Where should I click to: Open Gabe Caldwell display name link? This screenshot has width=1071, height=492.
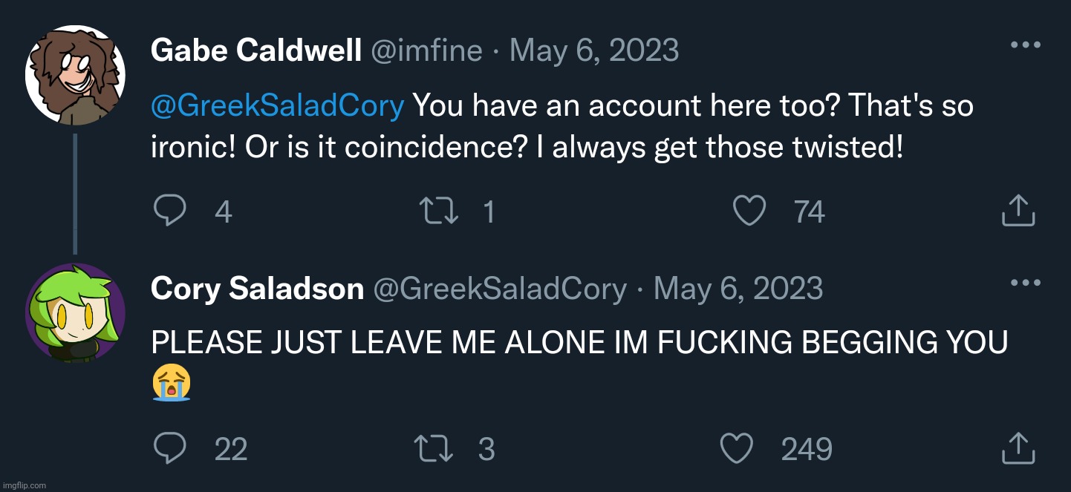click(256, 50)
